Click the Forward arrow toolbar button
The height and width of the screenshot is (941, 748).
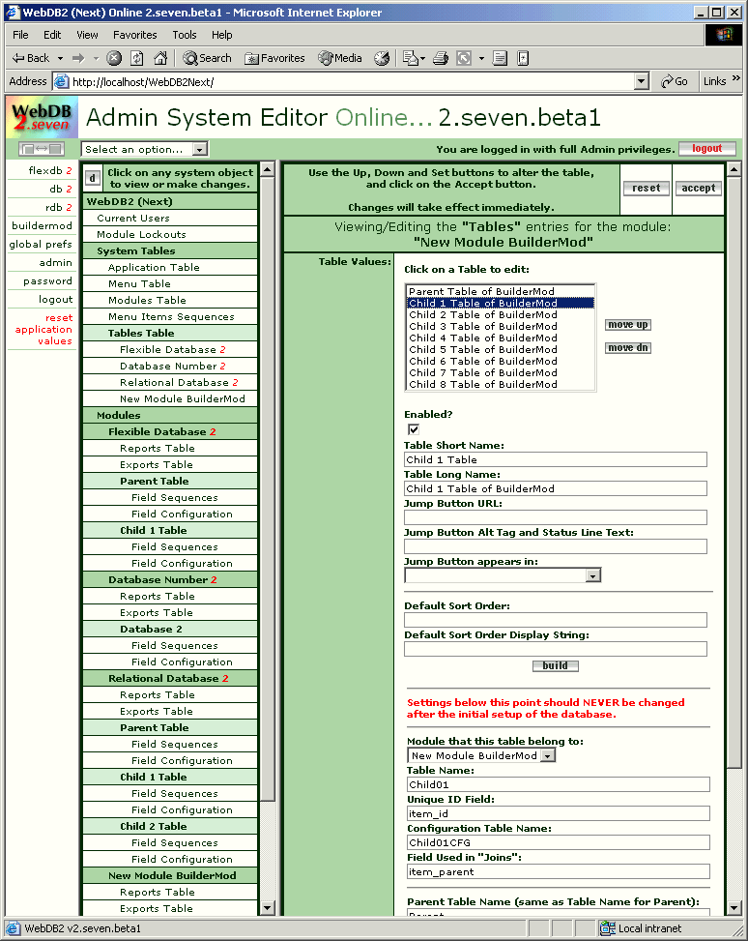pos(78,58)
